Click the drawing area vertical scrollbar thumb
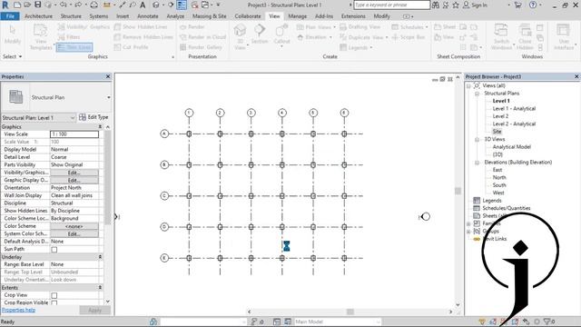581x327 pixels. (x=458, y=191)
